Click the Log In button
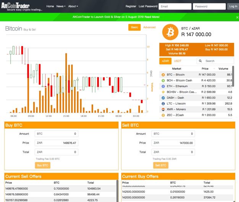The image size is (239, 202). coord(233,6)
